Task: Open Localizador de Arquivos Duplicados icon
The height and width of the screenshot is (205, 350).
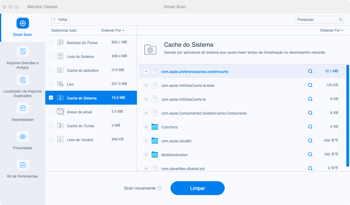Action: 23,80
